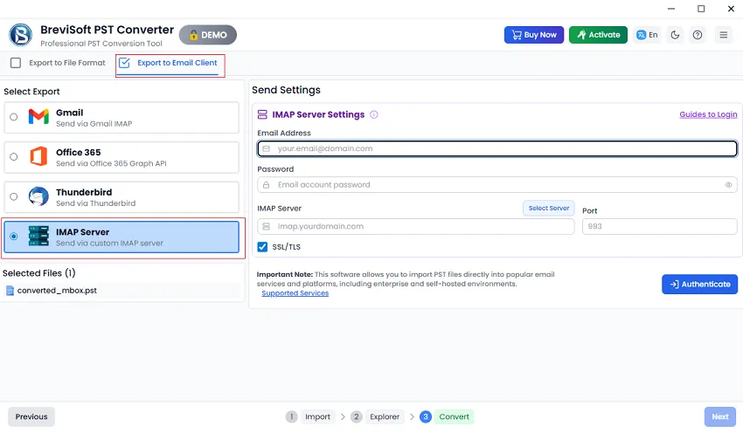
Task: Click Selected Files (1) heading
Action: coord(38,273)
